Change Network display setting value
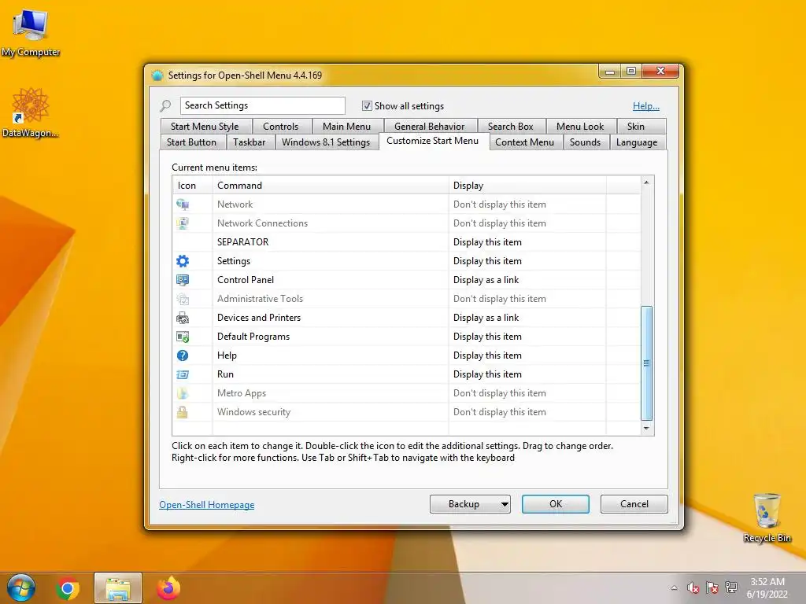The width and height of the screenshot is (806, 604). click(x=499, y=204)
